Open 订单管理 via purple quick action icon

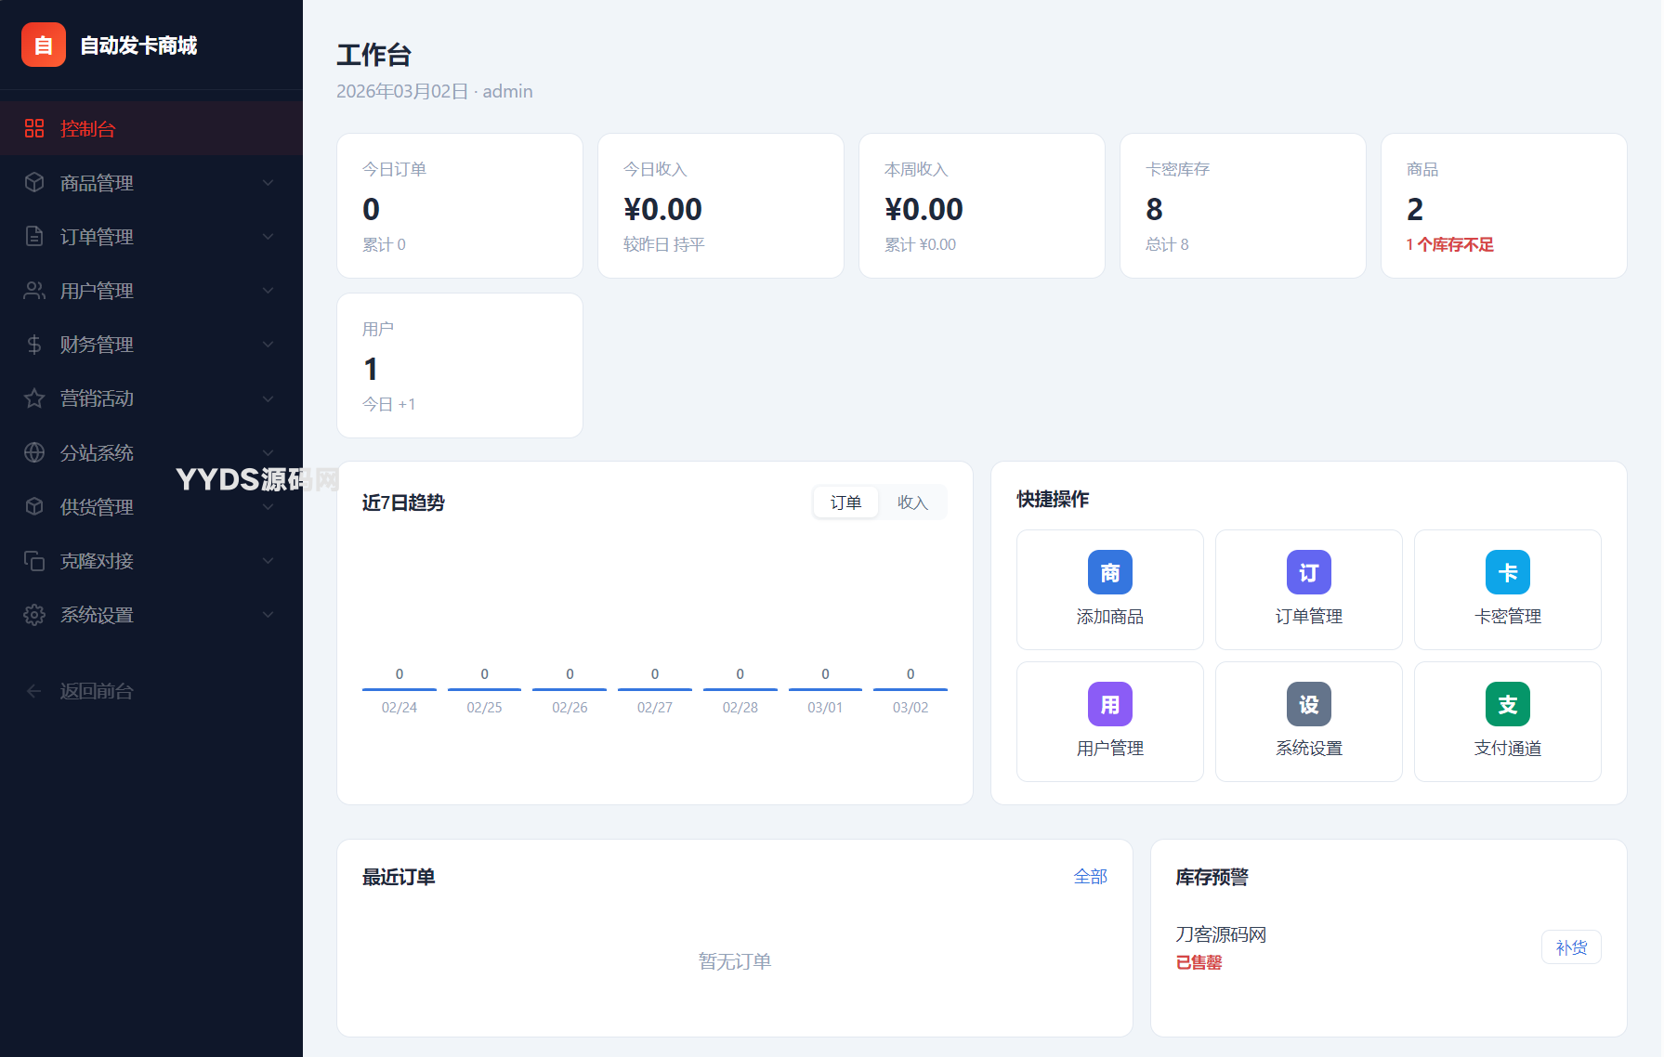[x=1308, y=572]
